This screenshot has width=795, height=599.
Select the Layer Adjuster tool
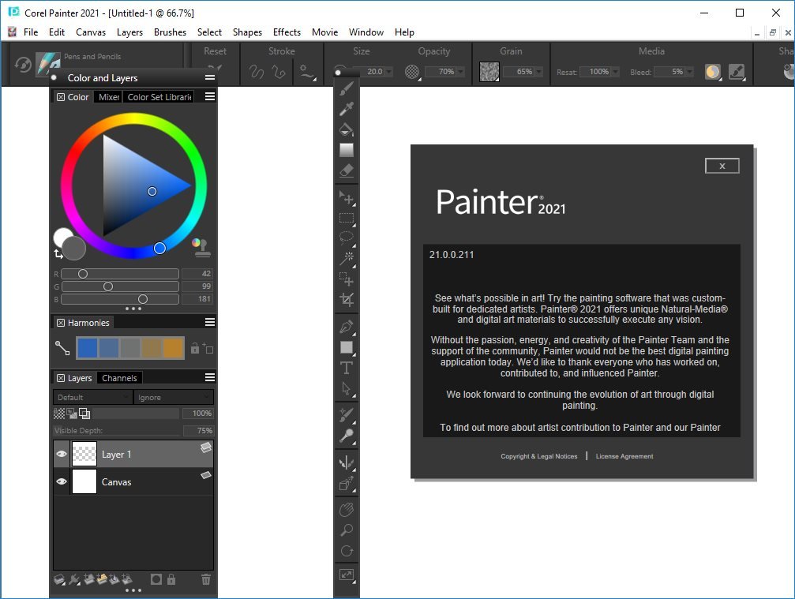[347, 198]
